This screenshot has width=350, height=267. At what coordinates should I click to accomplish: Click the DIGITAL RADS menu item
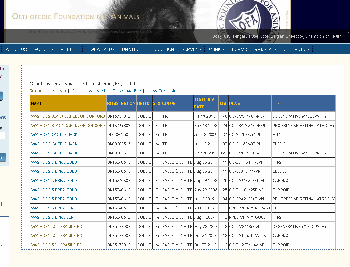tap(101, 49)
